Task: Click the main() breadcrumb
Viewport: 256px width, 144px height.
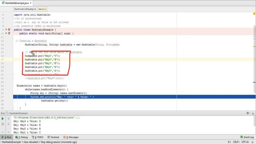Action: pos(43,9)
